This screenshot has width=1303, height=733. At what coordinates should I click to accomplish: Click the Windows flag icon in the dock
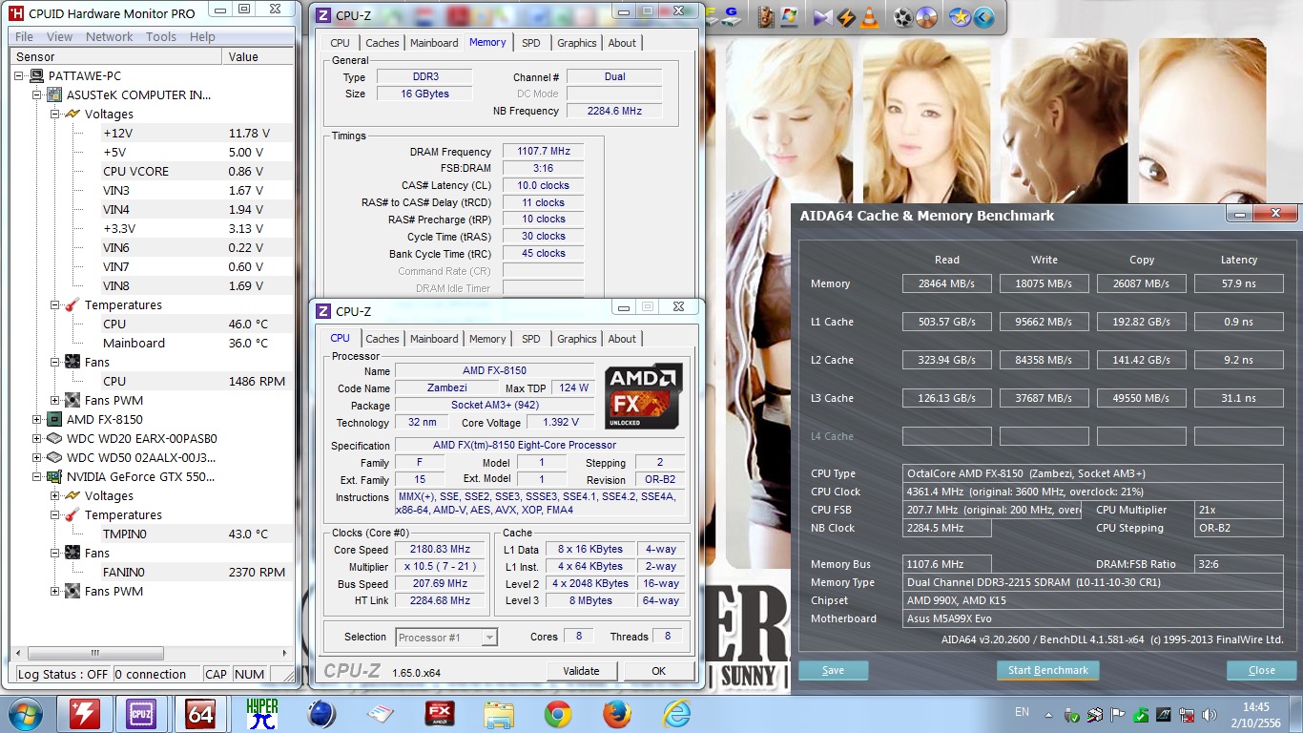tap(789, 16)
